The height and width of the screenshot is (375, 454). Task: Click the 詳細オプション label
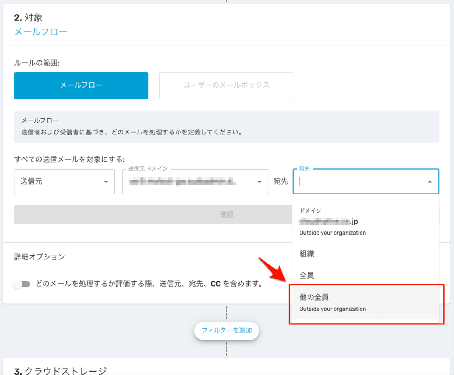point(39,257)
